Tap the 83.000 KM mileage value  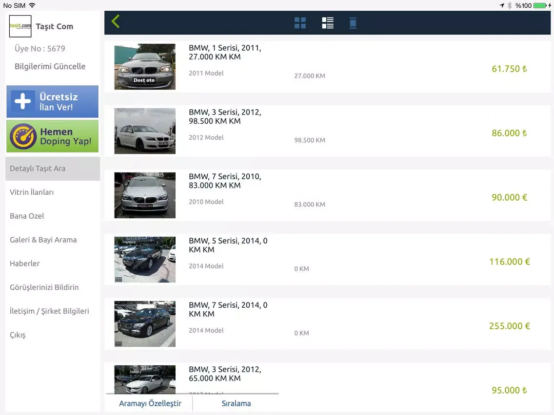click(310, 204)
